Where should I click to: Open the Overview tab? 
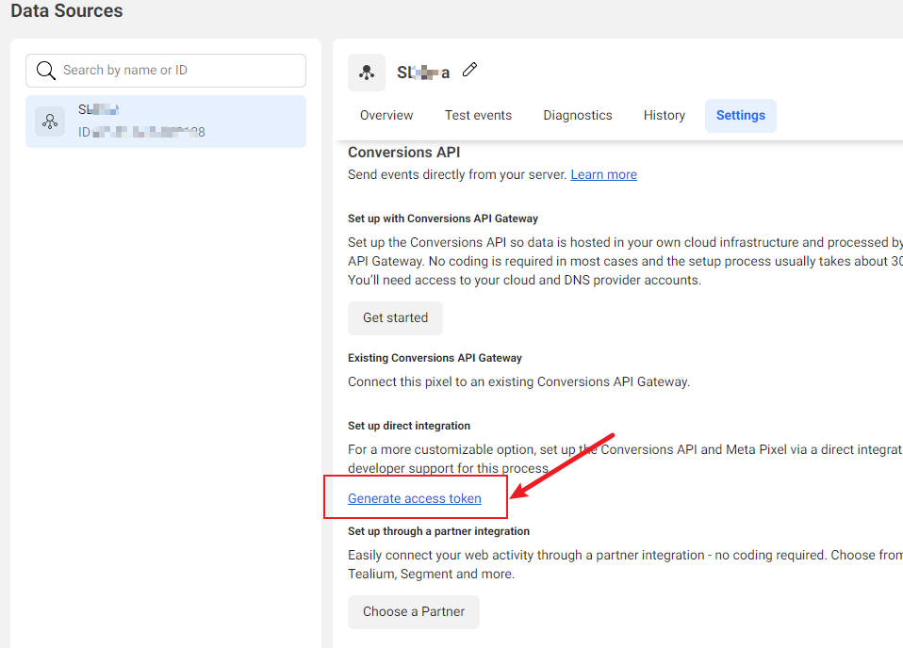click(x=386, y=116)
